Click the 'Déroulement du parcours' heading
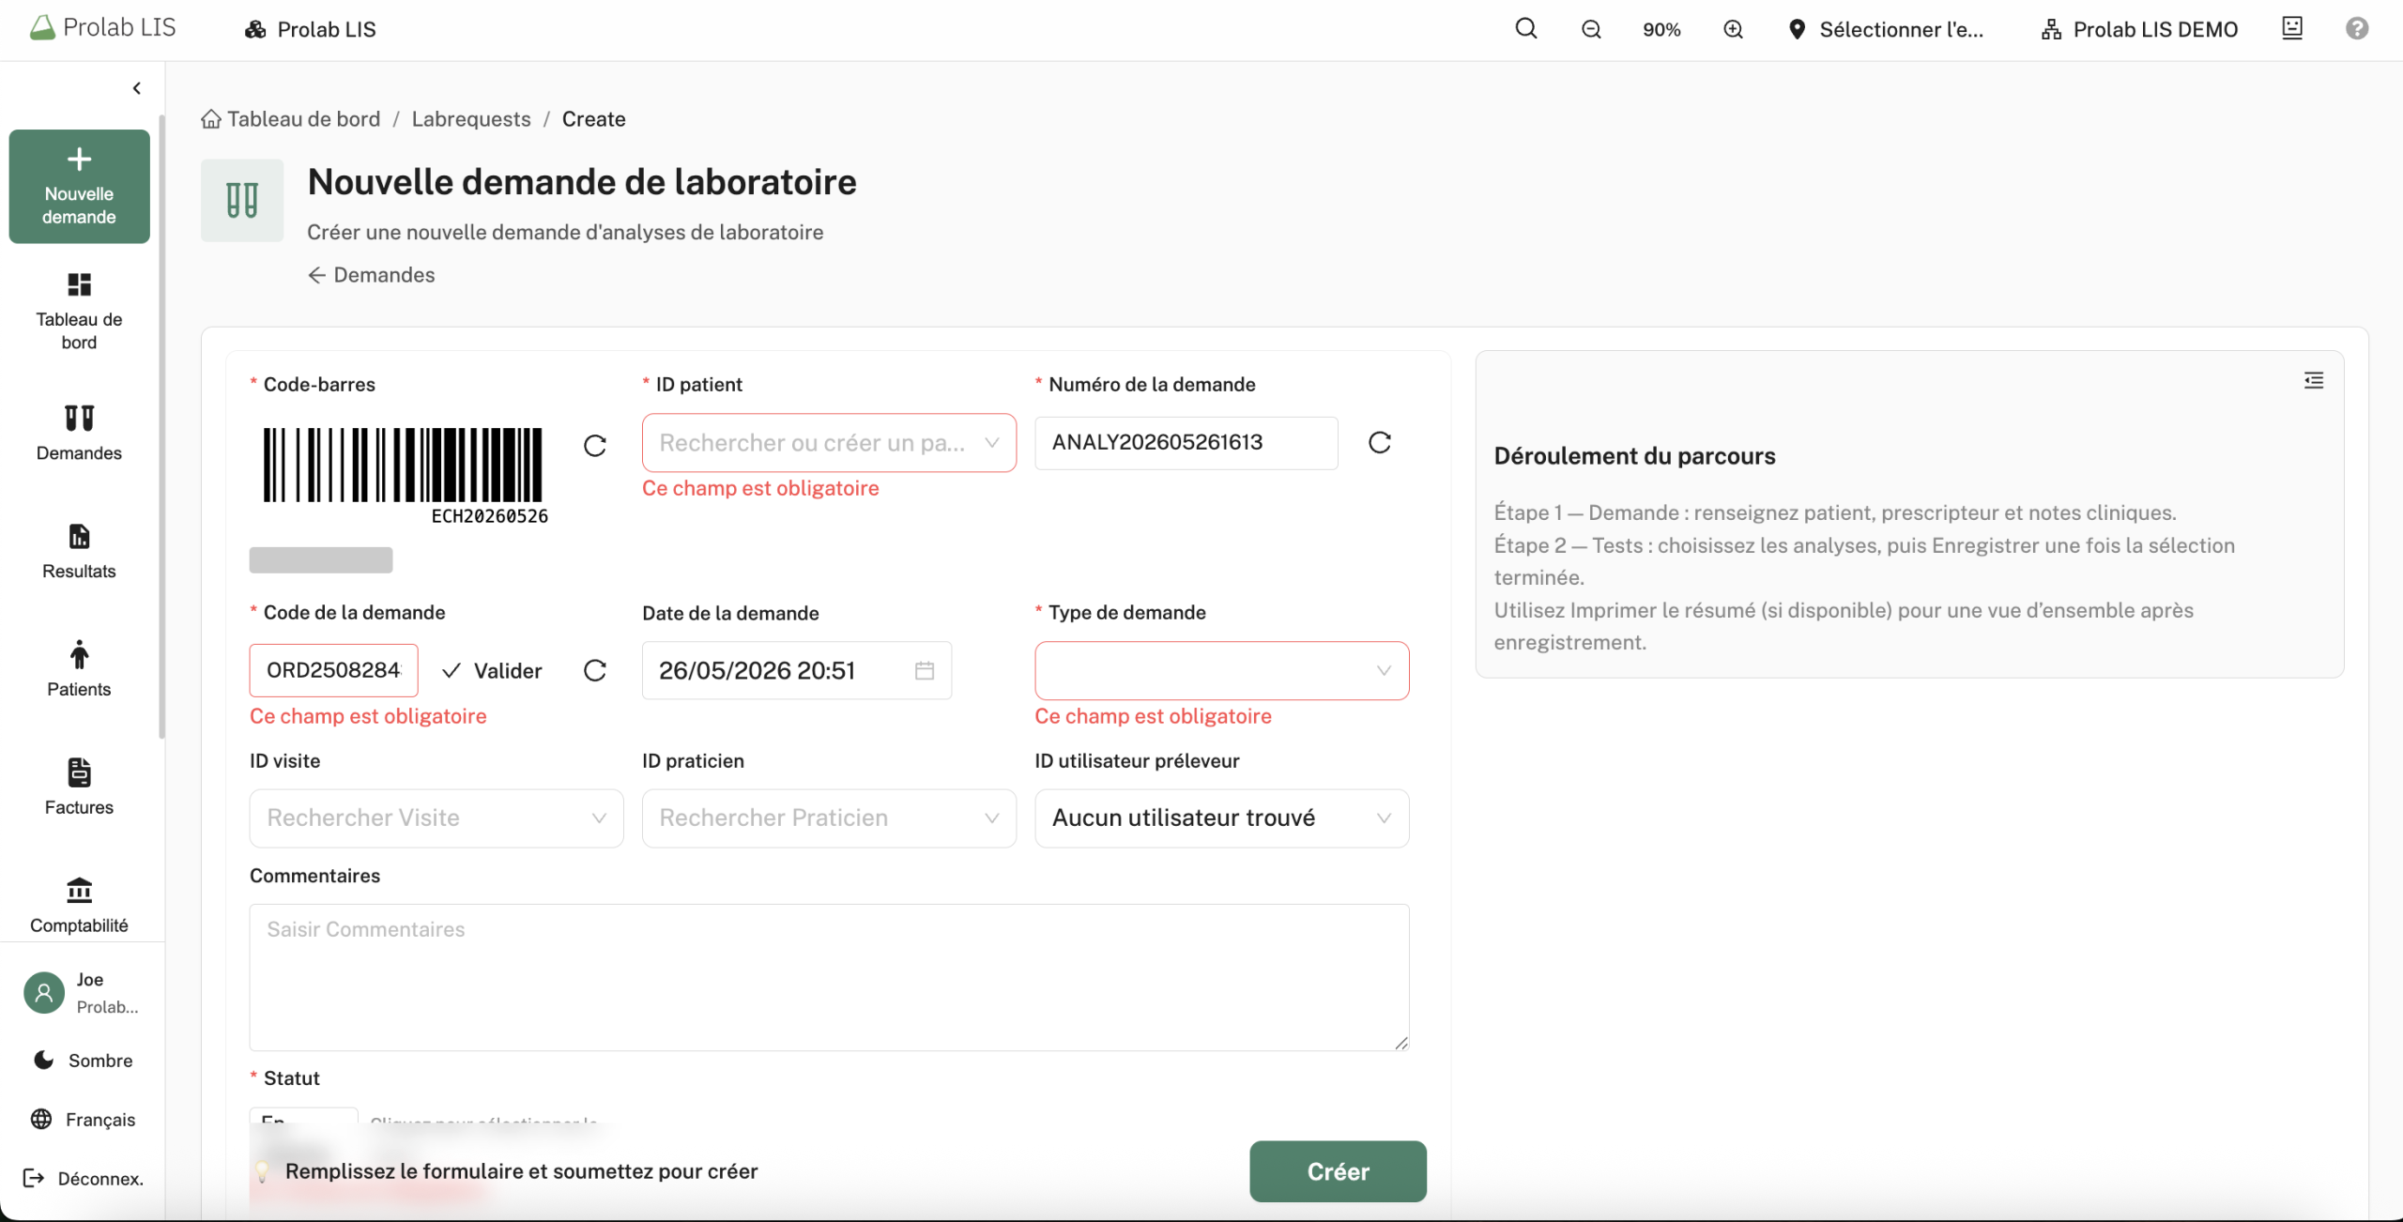This screenshot has width=2403, height=1222. pyautogui.click(x=1634, y=456)
